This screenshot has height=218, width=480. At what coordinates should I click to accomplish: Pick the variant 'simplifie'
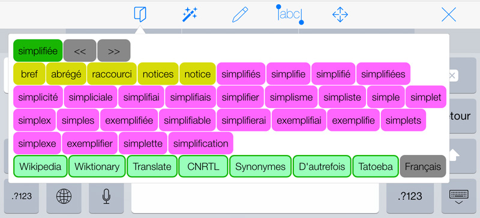click(x=289, y=74)
